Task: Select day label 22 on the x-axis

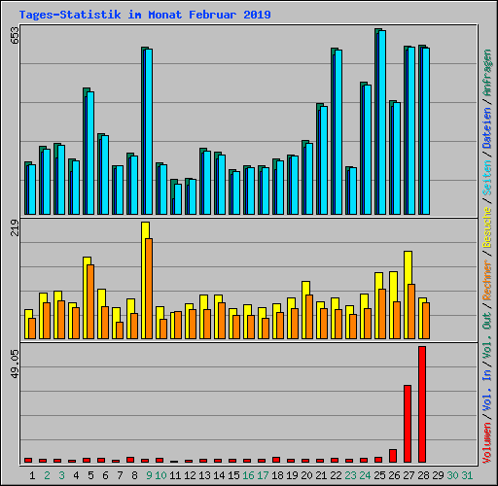Action: click(x=336, y=475)
